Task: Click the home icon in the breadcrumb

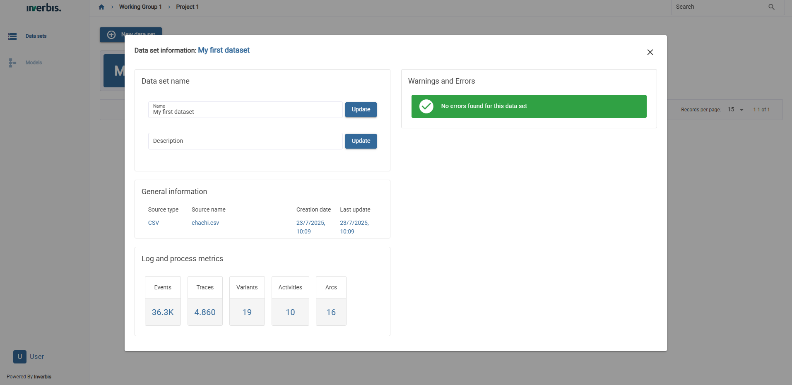Action: pyautogui.click(x=101, y=7)
